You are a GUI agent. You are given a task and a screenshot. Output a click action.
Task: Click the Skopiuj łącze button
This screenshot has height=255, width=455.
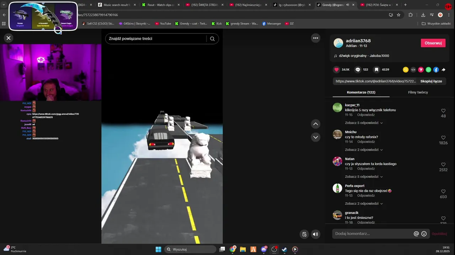point(431,81)
